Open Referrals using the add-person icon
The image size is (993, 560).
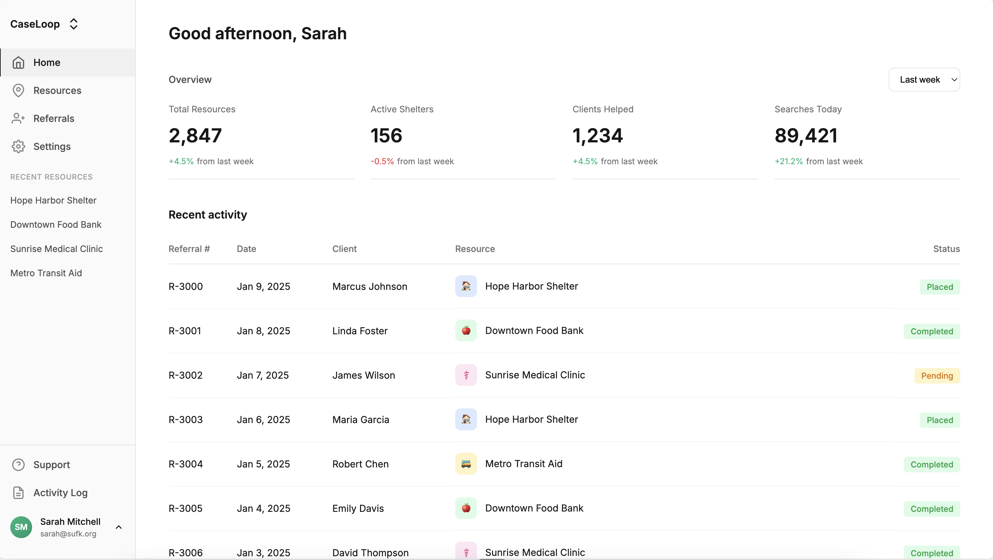(18, 118)
